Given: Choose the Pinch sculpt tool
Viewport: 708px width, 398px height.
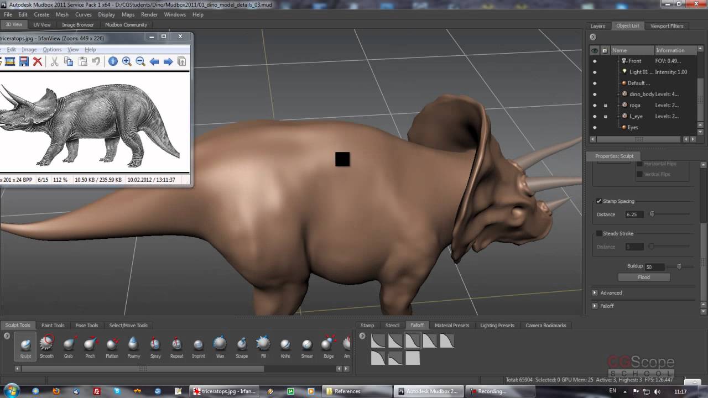Looking at the screenshot, I should (90, 345).
